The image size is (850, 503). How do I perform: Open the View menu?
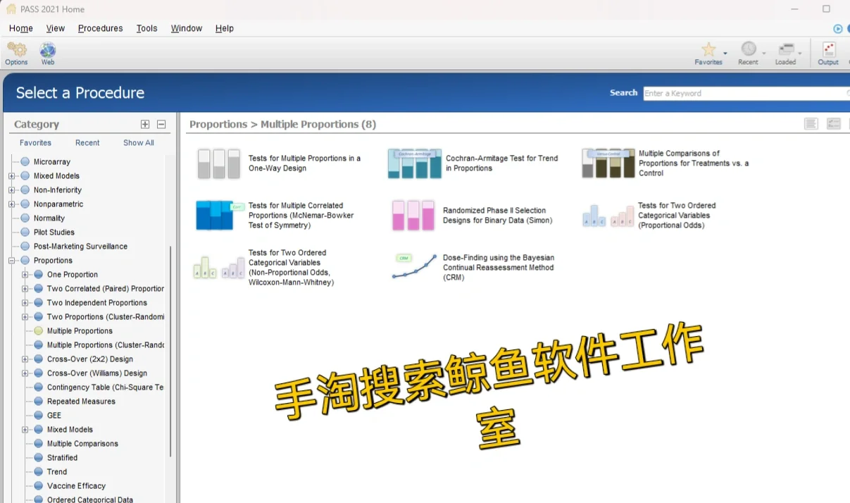pos(56,28)
